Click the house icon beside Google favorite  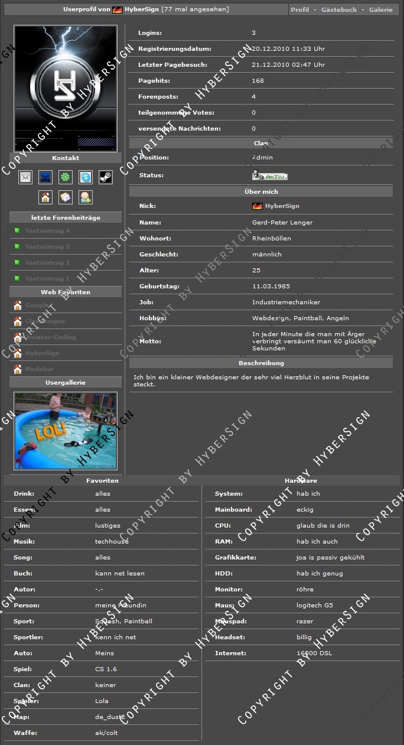18,305
